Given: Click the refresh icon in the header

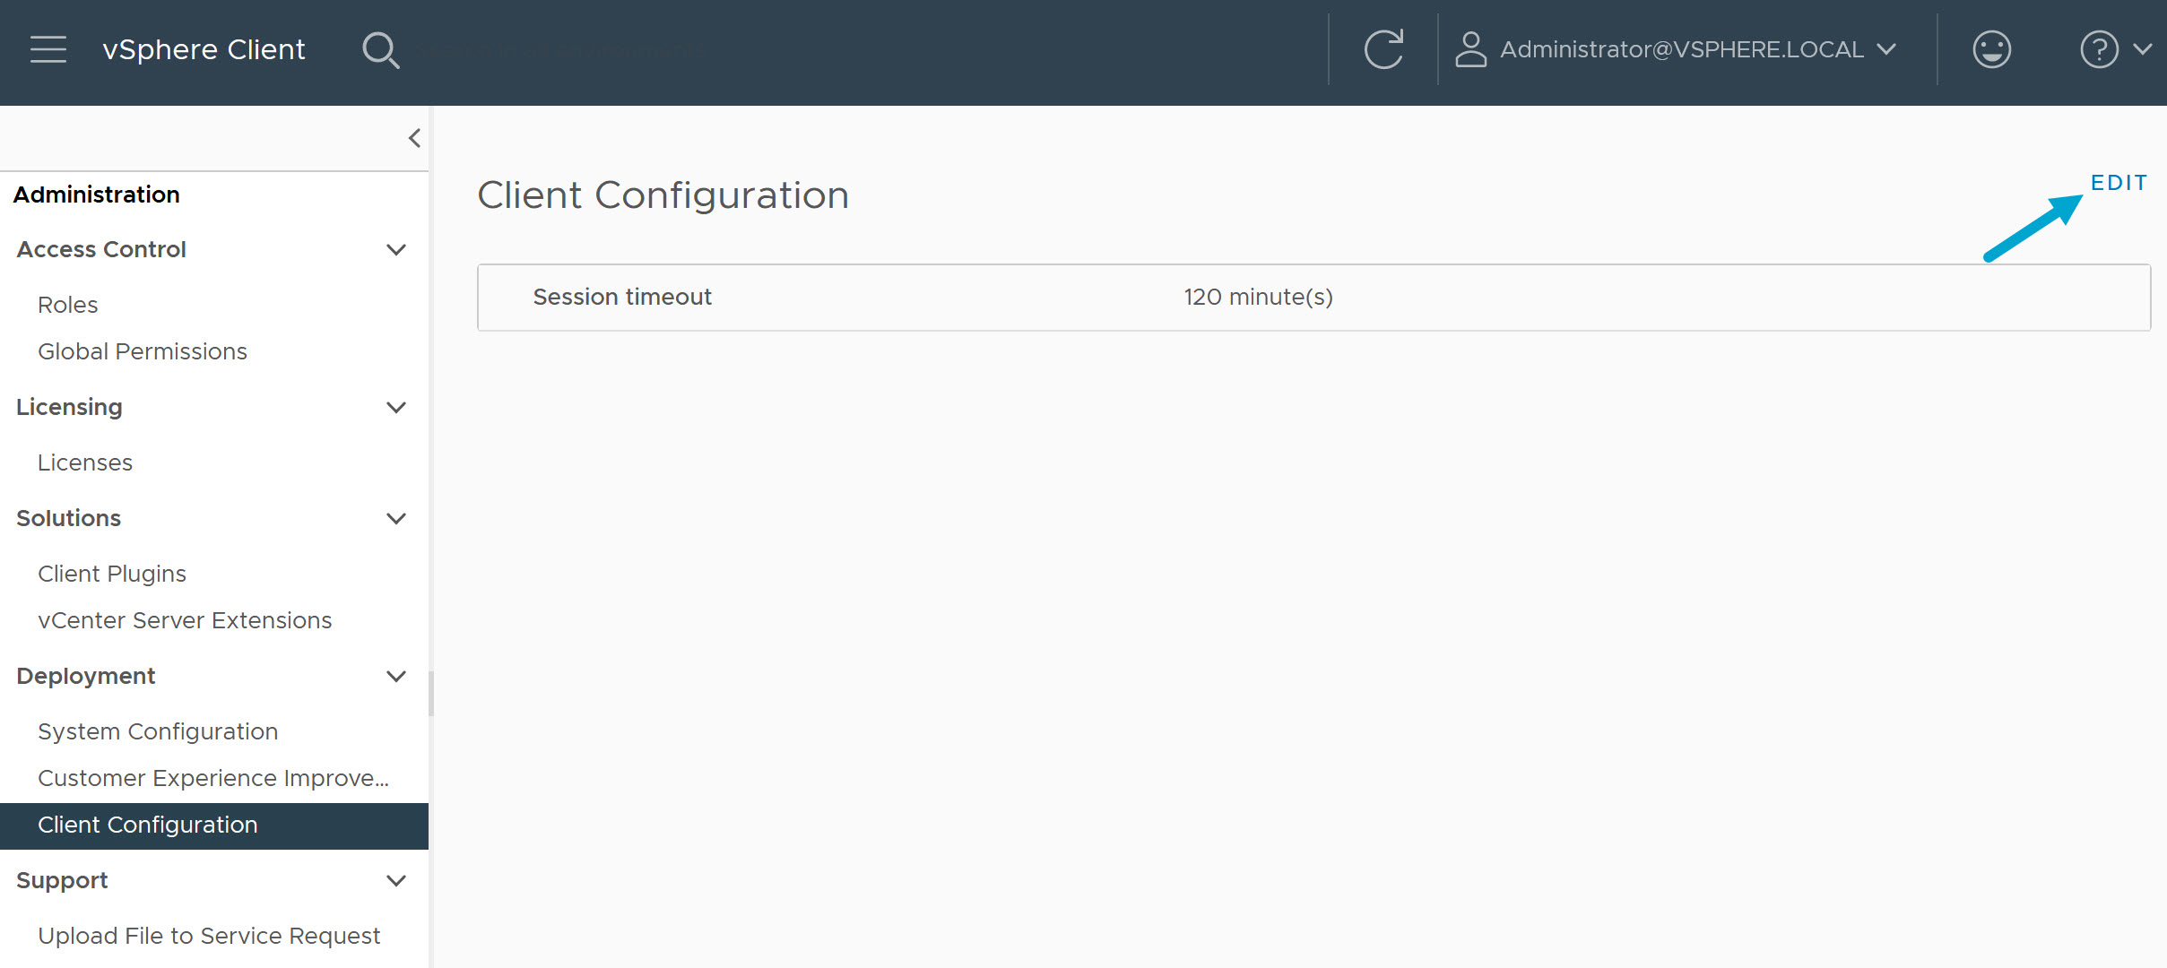Looking at the screenshot, I should click(1383, 49).
